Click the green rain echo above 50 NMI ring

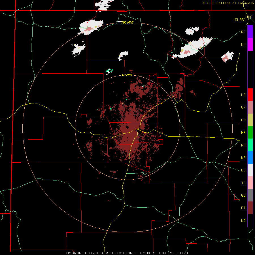click(109, 71)
